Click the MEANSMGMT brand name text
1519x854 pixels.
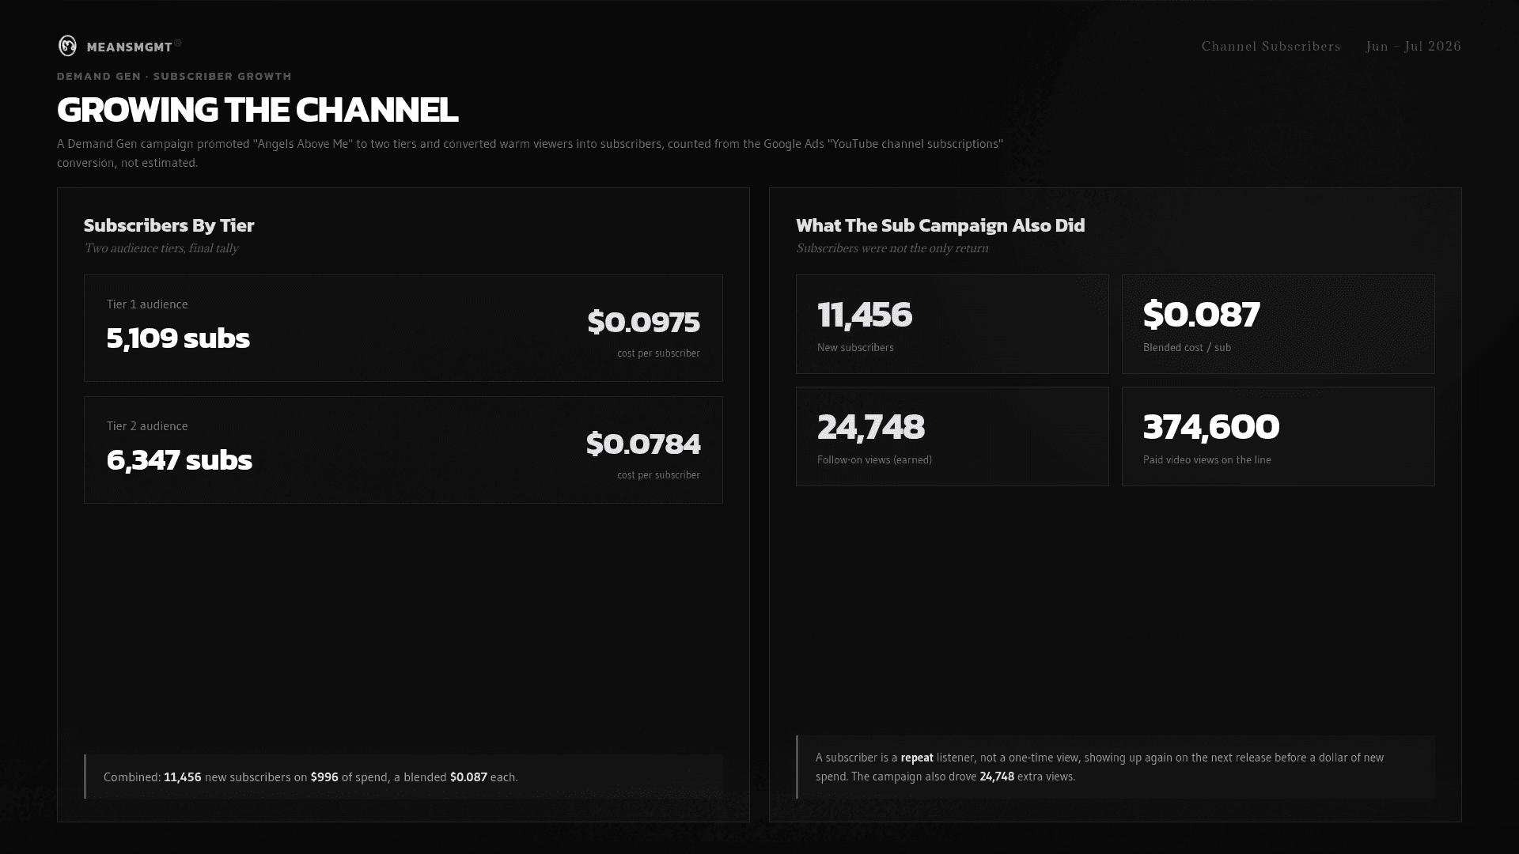[x=130, y=47]
